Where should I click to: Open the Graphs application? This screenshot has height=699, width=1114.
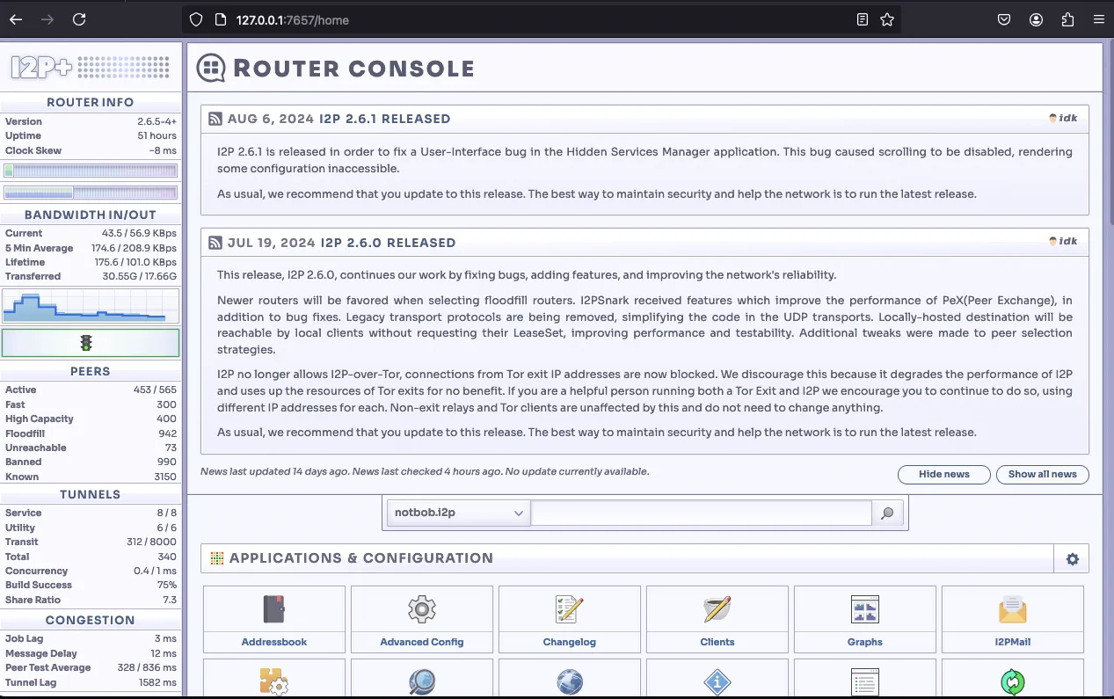pyautogui.click(x=864, y=618)
